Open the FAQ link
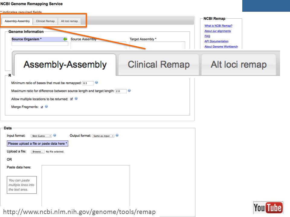This screenshot has width=290, height=217. (207, 36)
